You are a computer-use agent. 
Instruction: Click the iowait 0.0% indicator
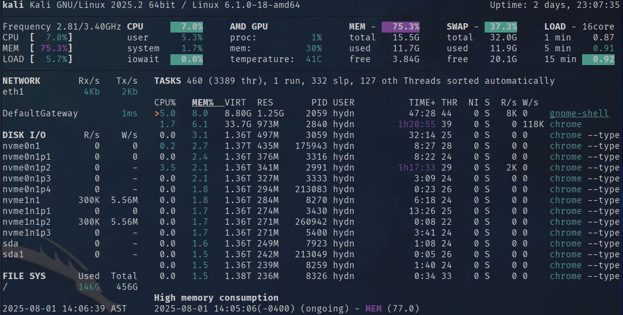[x=186, y=59]
